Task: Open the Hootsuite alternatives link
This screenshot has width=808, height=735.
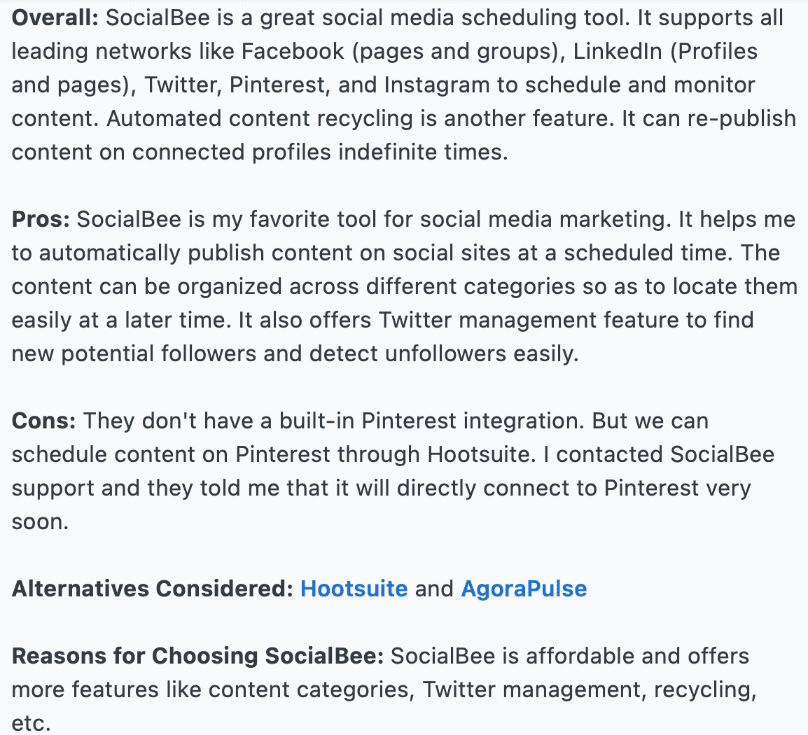Action: (x=354, y=589)
